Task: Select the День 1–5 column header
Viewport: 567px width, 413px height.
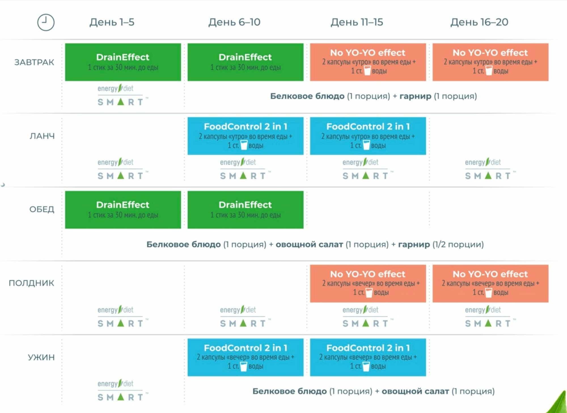Action: point(112,22)
